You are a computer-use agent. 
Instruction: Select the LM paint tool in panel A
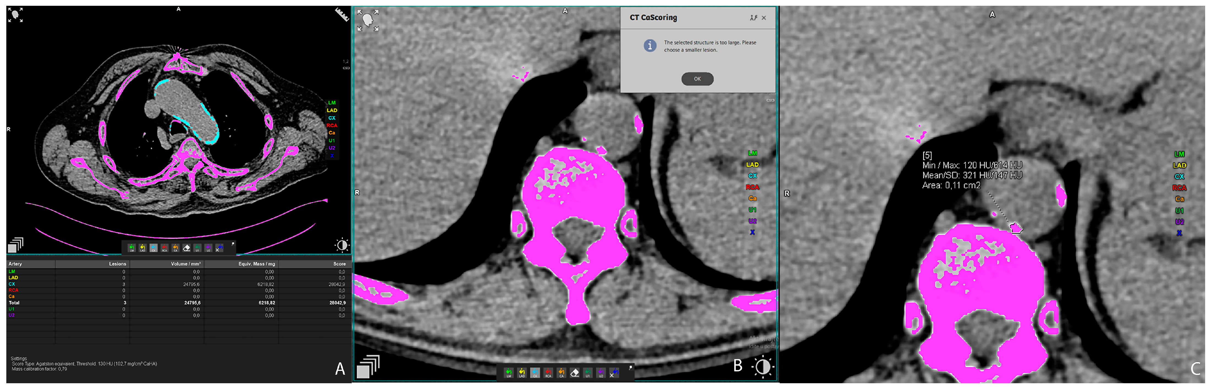(132, 248)
